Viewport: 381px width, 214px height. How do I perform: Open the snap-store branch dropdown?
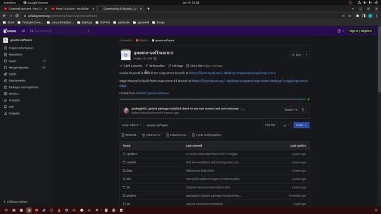tap(132, 125)
